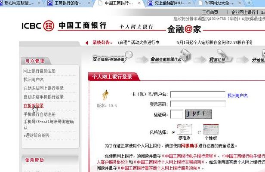Click 找回用户名 beside the username field
This screenshot has height=172, width=265.
point(237,95)
